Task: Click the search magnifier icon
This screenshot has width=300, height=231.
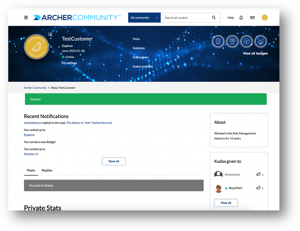Action: pyautogui.click(x=214, y=18)
